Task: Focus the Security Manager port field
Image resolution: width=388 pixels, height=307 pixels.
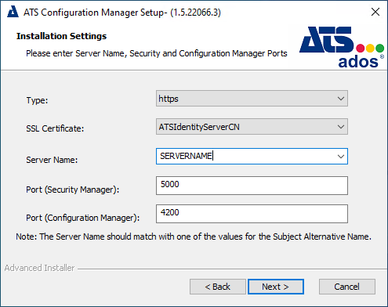Action: click(252, 186)
